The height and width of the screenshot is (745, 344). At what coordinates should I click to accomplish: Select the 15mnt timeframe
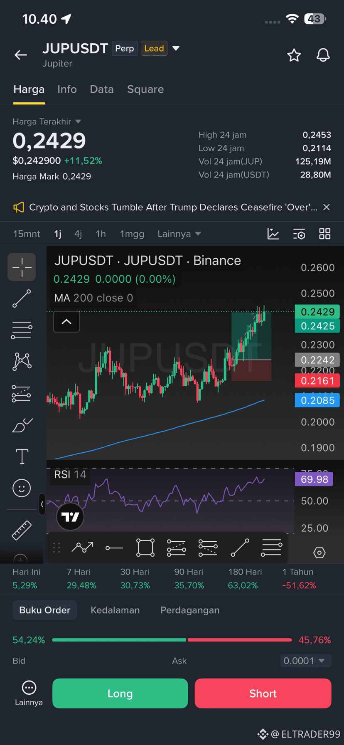[27, 234]
